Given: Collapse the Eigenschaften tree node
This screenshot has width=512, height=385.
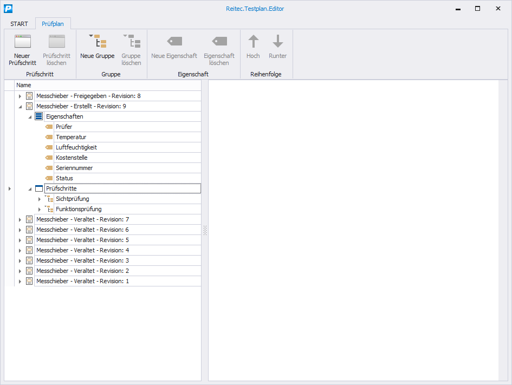Looking at the screenshot, I should [x=30, y=117].
